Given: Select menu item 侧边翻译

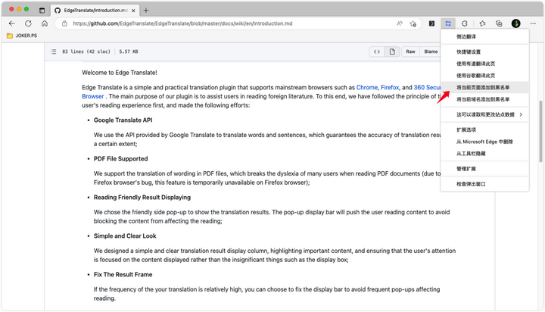Looking at the screenshot, I should pos(484,36).
